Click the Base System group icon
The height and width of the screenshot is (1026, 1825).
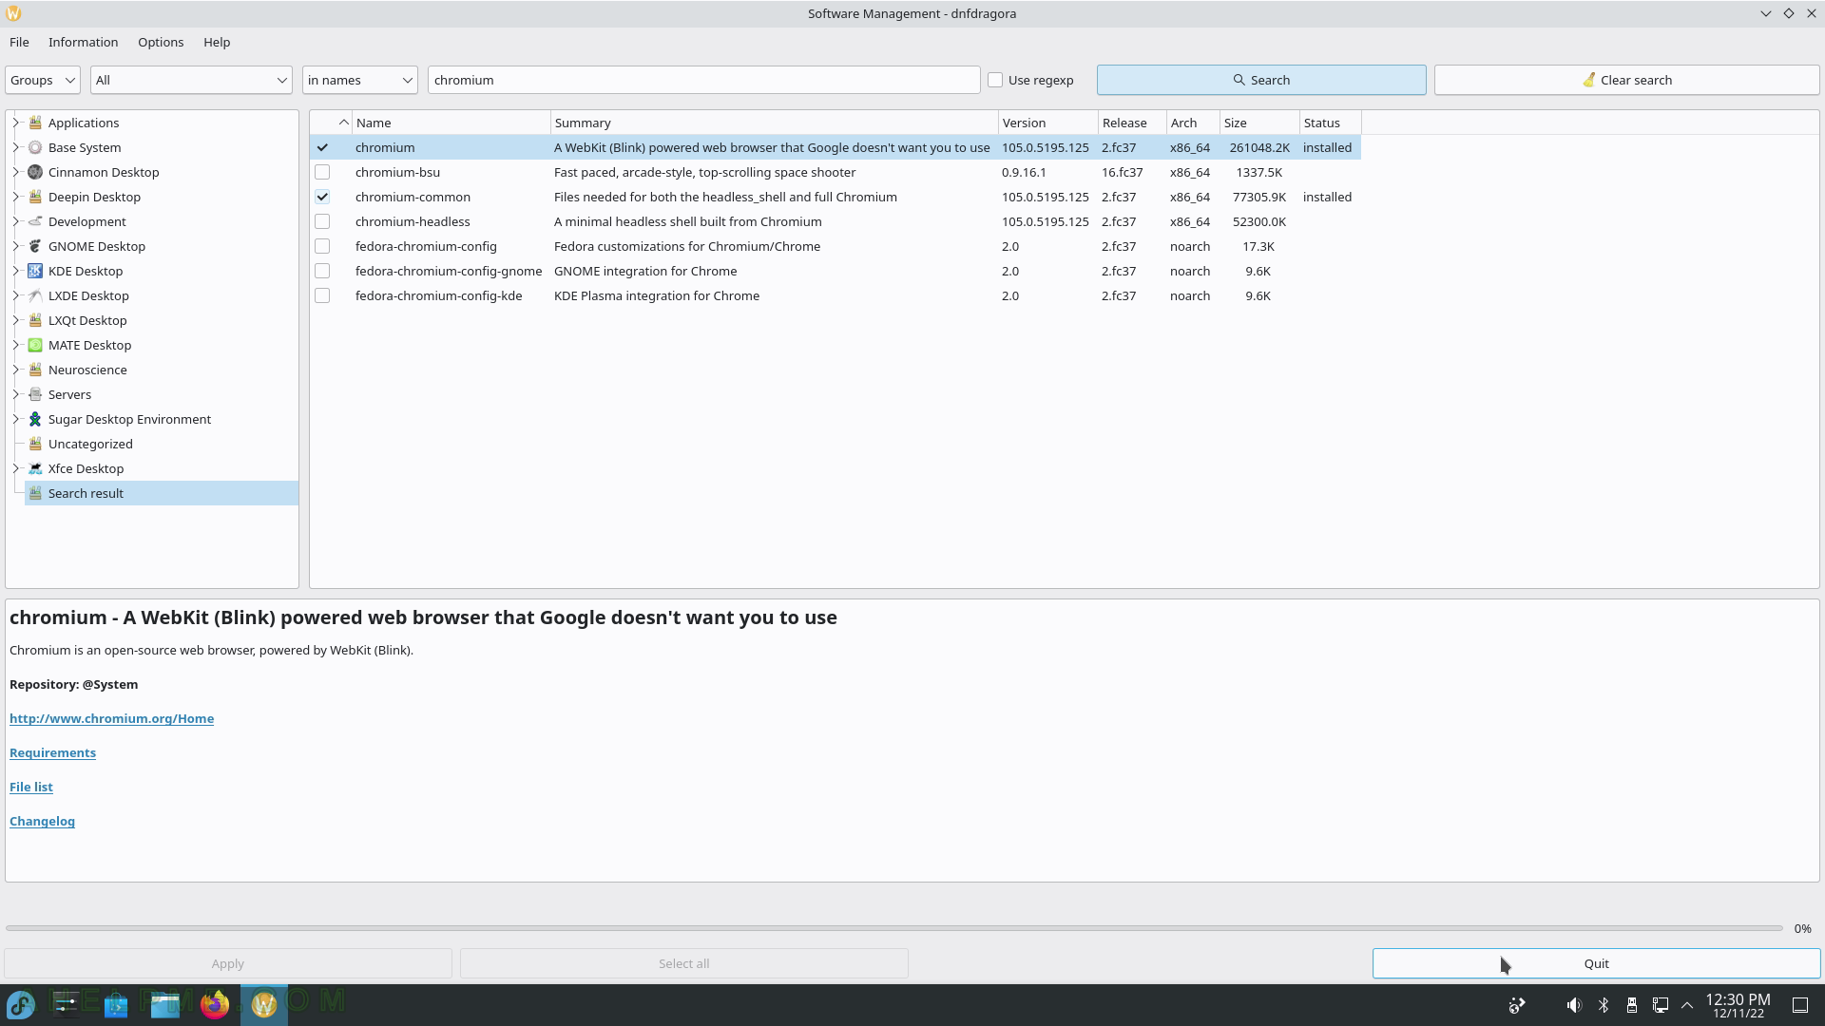pos(35,147)
